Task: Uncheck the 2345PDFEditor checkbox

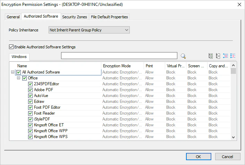Action: pos(30,84)
